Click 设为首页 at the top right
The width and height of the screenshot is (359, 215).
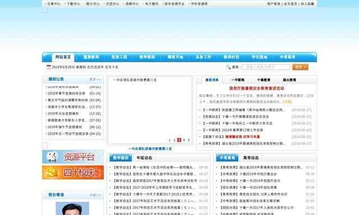click(291, 4)
